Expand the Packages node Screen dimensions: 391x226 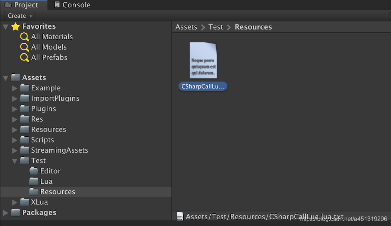tap(5, 212)
